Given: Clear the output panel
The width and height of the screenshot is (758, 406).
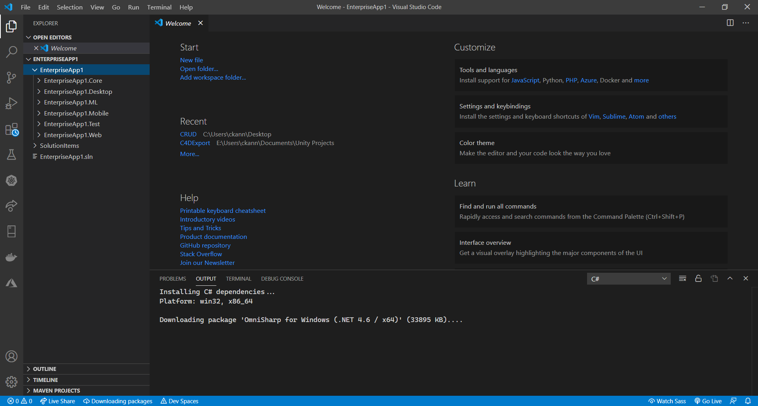Looking at the screenshot, I should click(x=683, y=279).
